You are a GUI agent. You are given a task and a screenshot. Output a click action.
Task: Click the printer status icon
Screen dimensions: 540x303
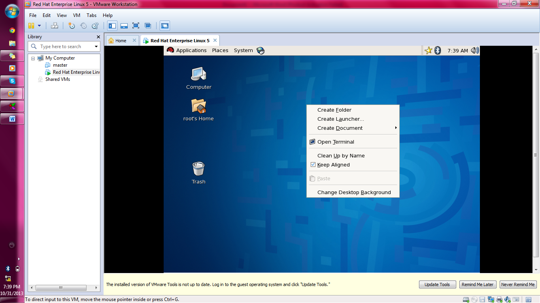click(x=499, y=299)
